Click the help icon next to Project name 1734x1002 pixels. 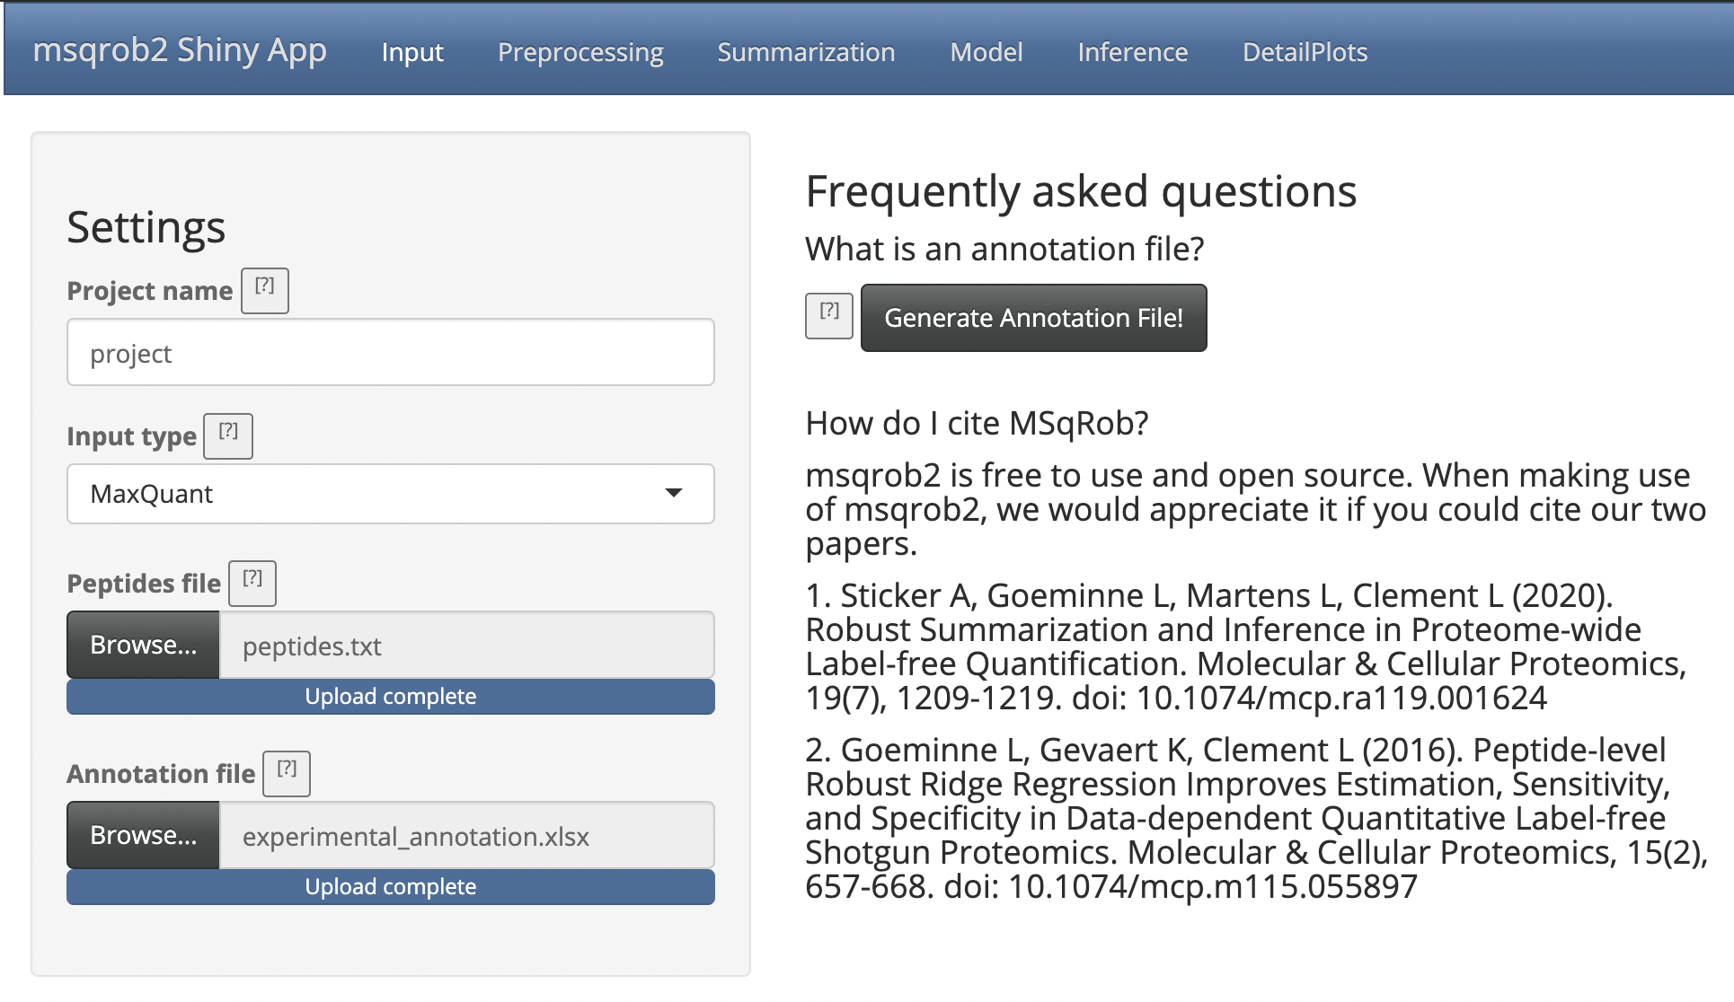[x=264, y=290]
